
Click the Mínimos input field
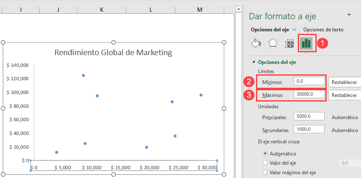[x=309, y=81]
